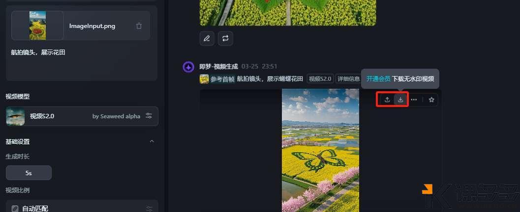Click the 03-25 23:51 timestamp

[x=259, y=66]
